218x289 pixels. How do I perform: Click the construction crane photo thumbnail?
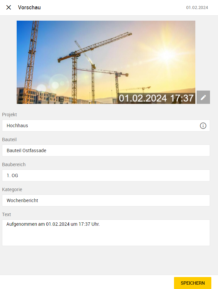106,62
